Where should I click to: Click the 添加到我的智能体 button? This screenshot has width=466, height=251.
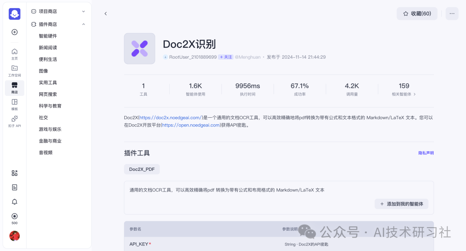click(x=401, y=204)
